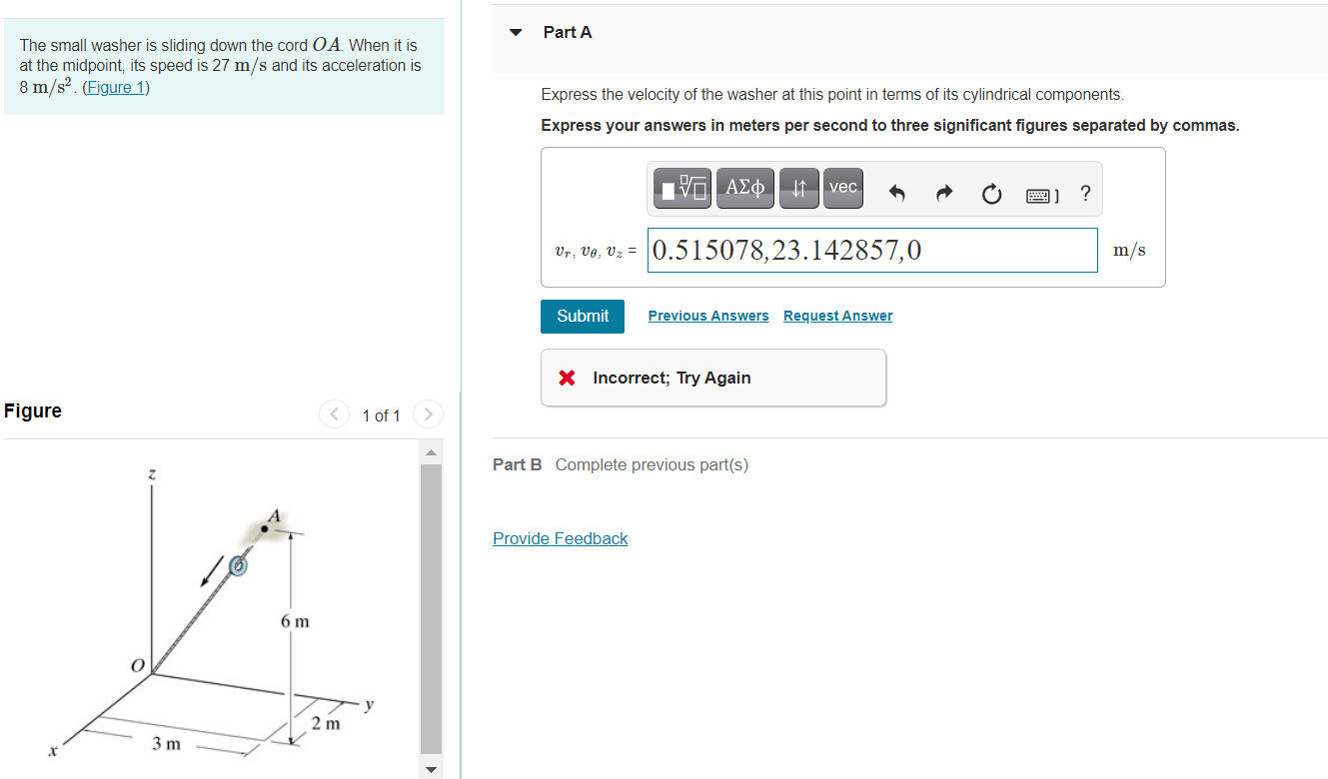This screenshot has width=1328, height=779.
Task: Show keyboard shortcuts icon
Action: 1042,195
